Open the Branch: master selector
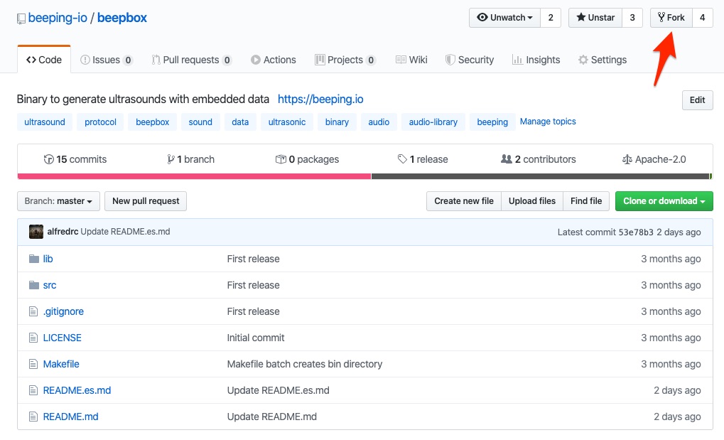This screenshot has width=724, height=440. coord(59,201)
